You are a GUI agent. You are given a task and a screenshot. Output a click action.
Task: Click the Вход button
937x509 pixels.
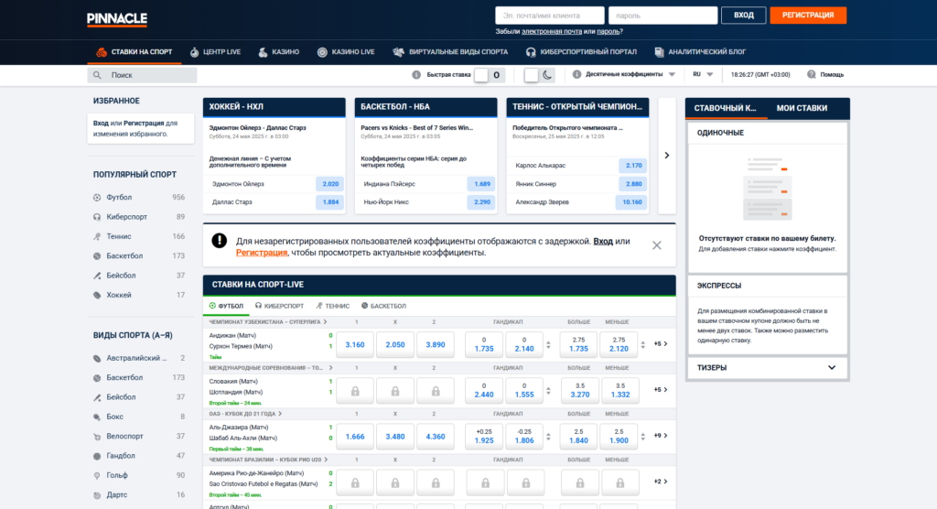743,16
